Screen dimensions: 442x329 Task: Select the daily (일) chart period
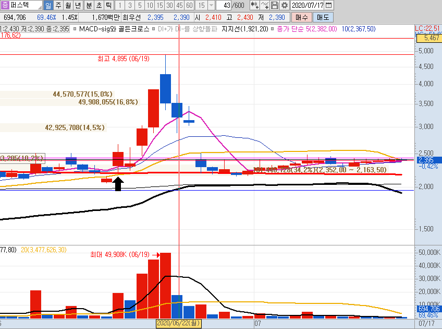click(48, 5)
